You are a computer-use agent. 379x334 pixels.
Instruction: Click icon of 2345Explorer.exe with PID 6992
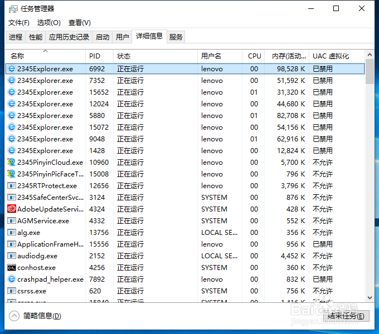12,69
